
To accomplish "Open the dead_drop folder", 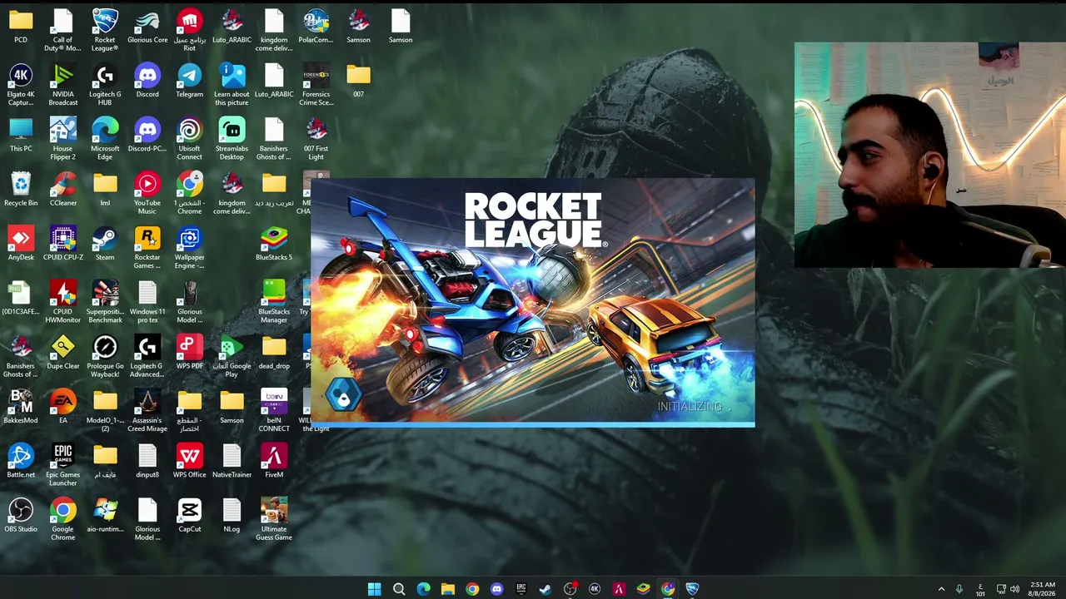I will tap(274, 353).
